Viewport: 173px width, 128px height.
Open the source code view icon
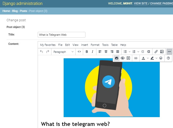(x=79, y=52)
